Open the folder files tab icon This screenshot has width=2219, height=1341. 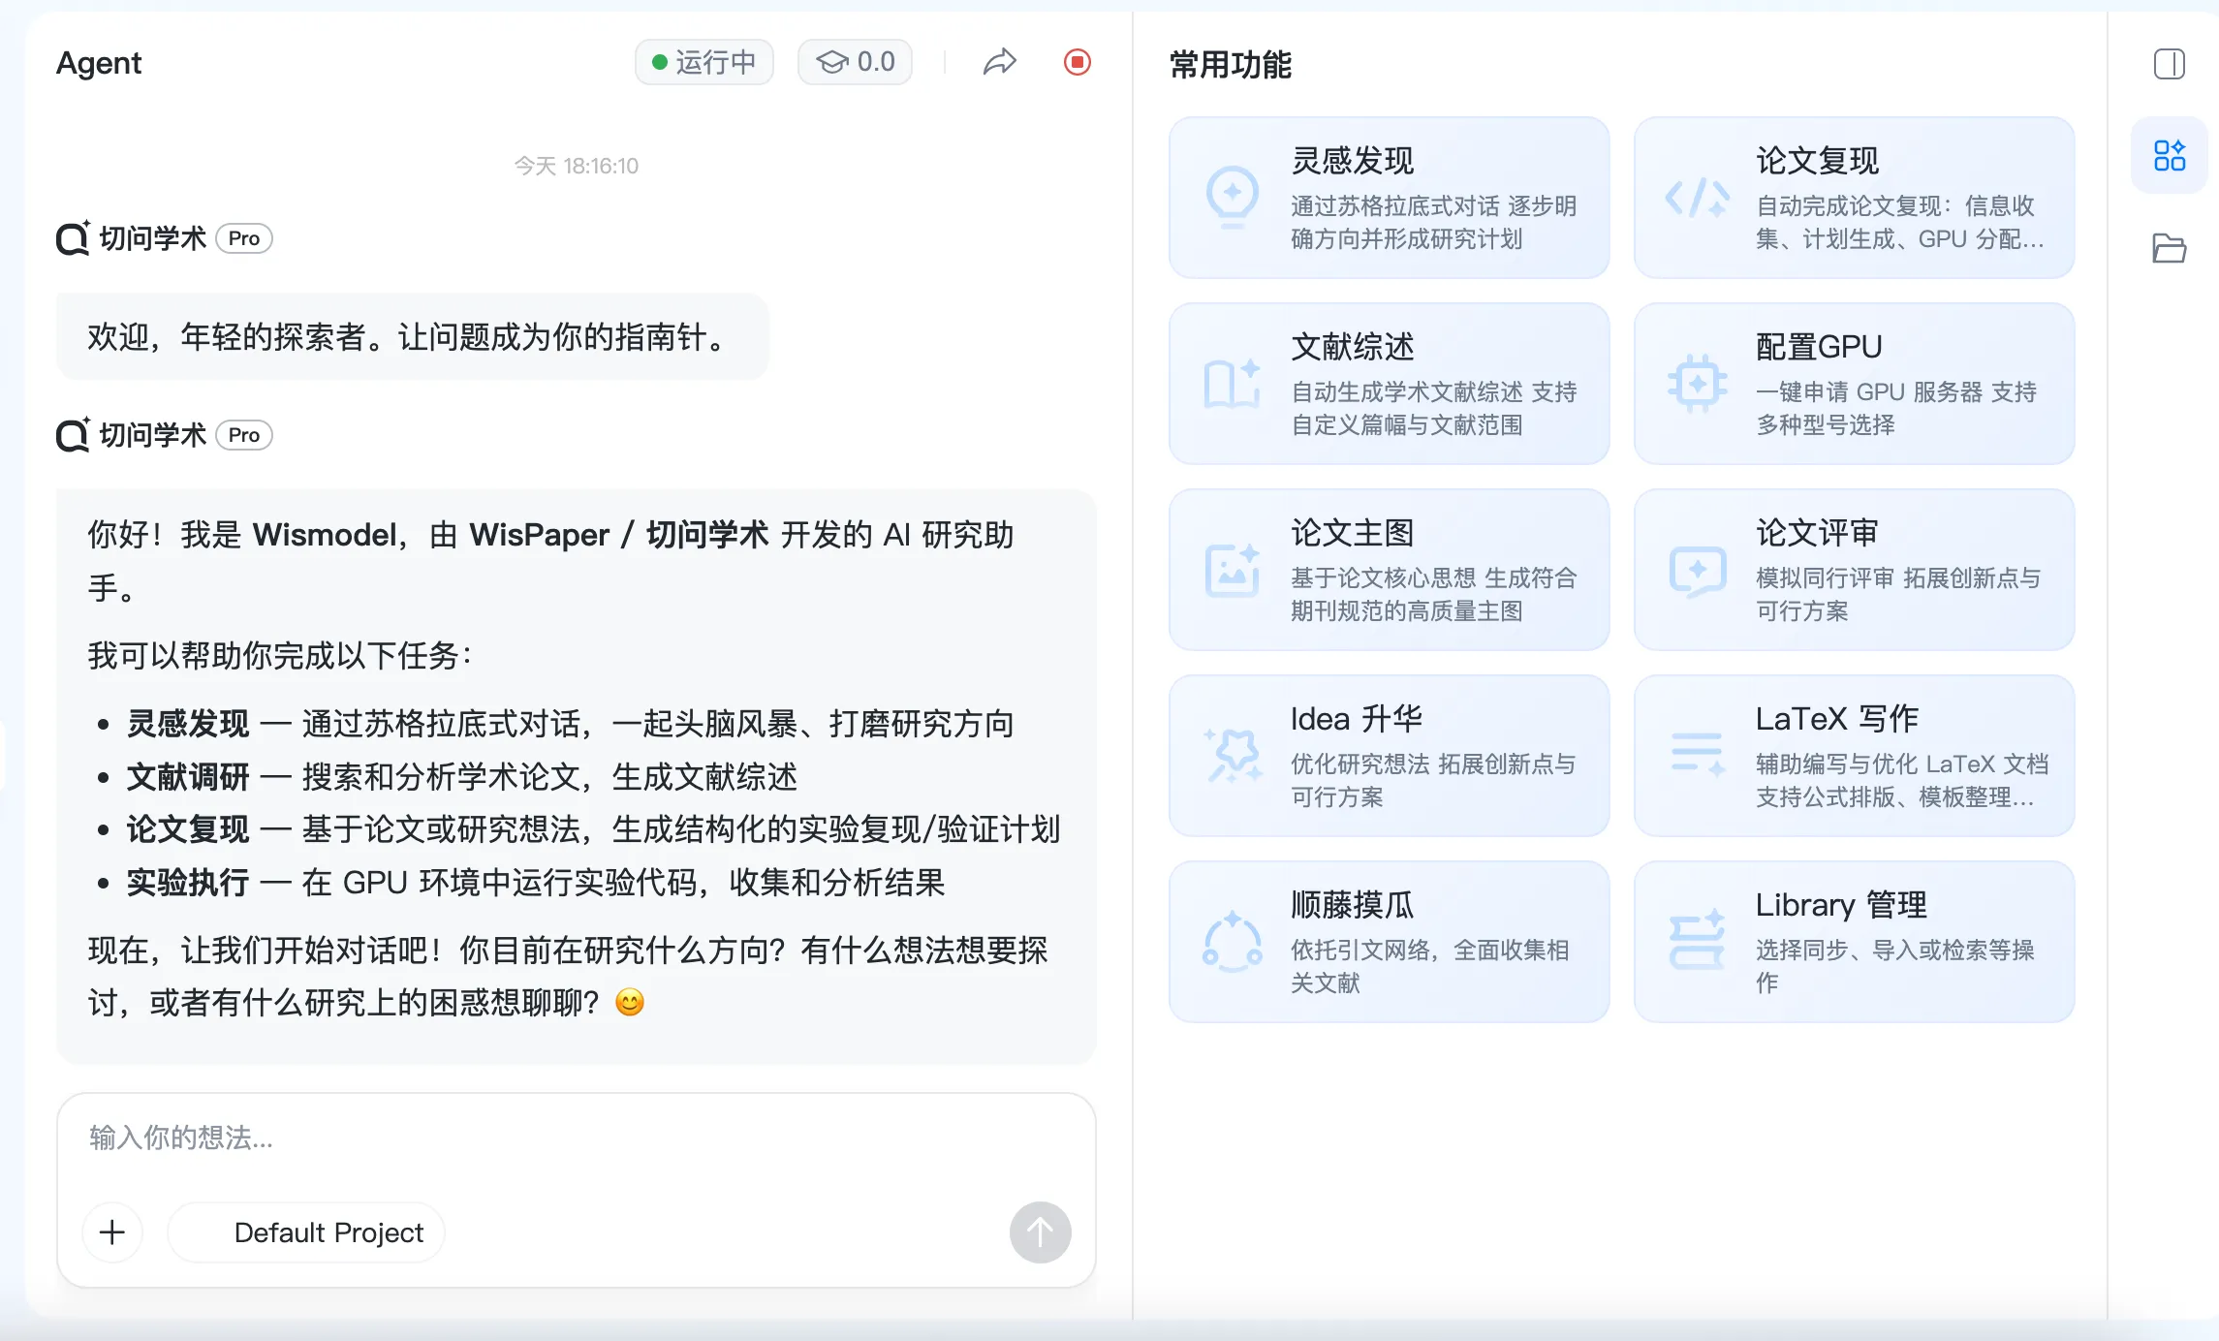tap(2170, 248)
